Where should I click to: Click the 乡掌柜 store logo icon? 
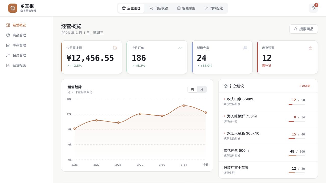[x=13, y=8]
